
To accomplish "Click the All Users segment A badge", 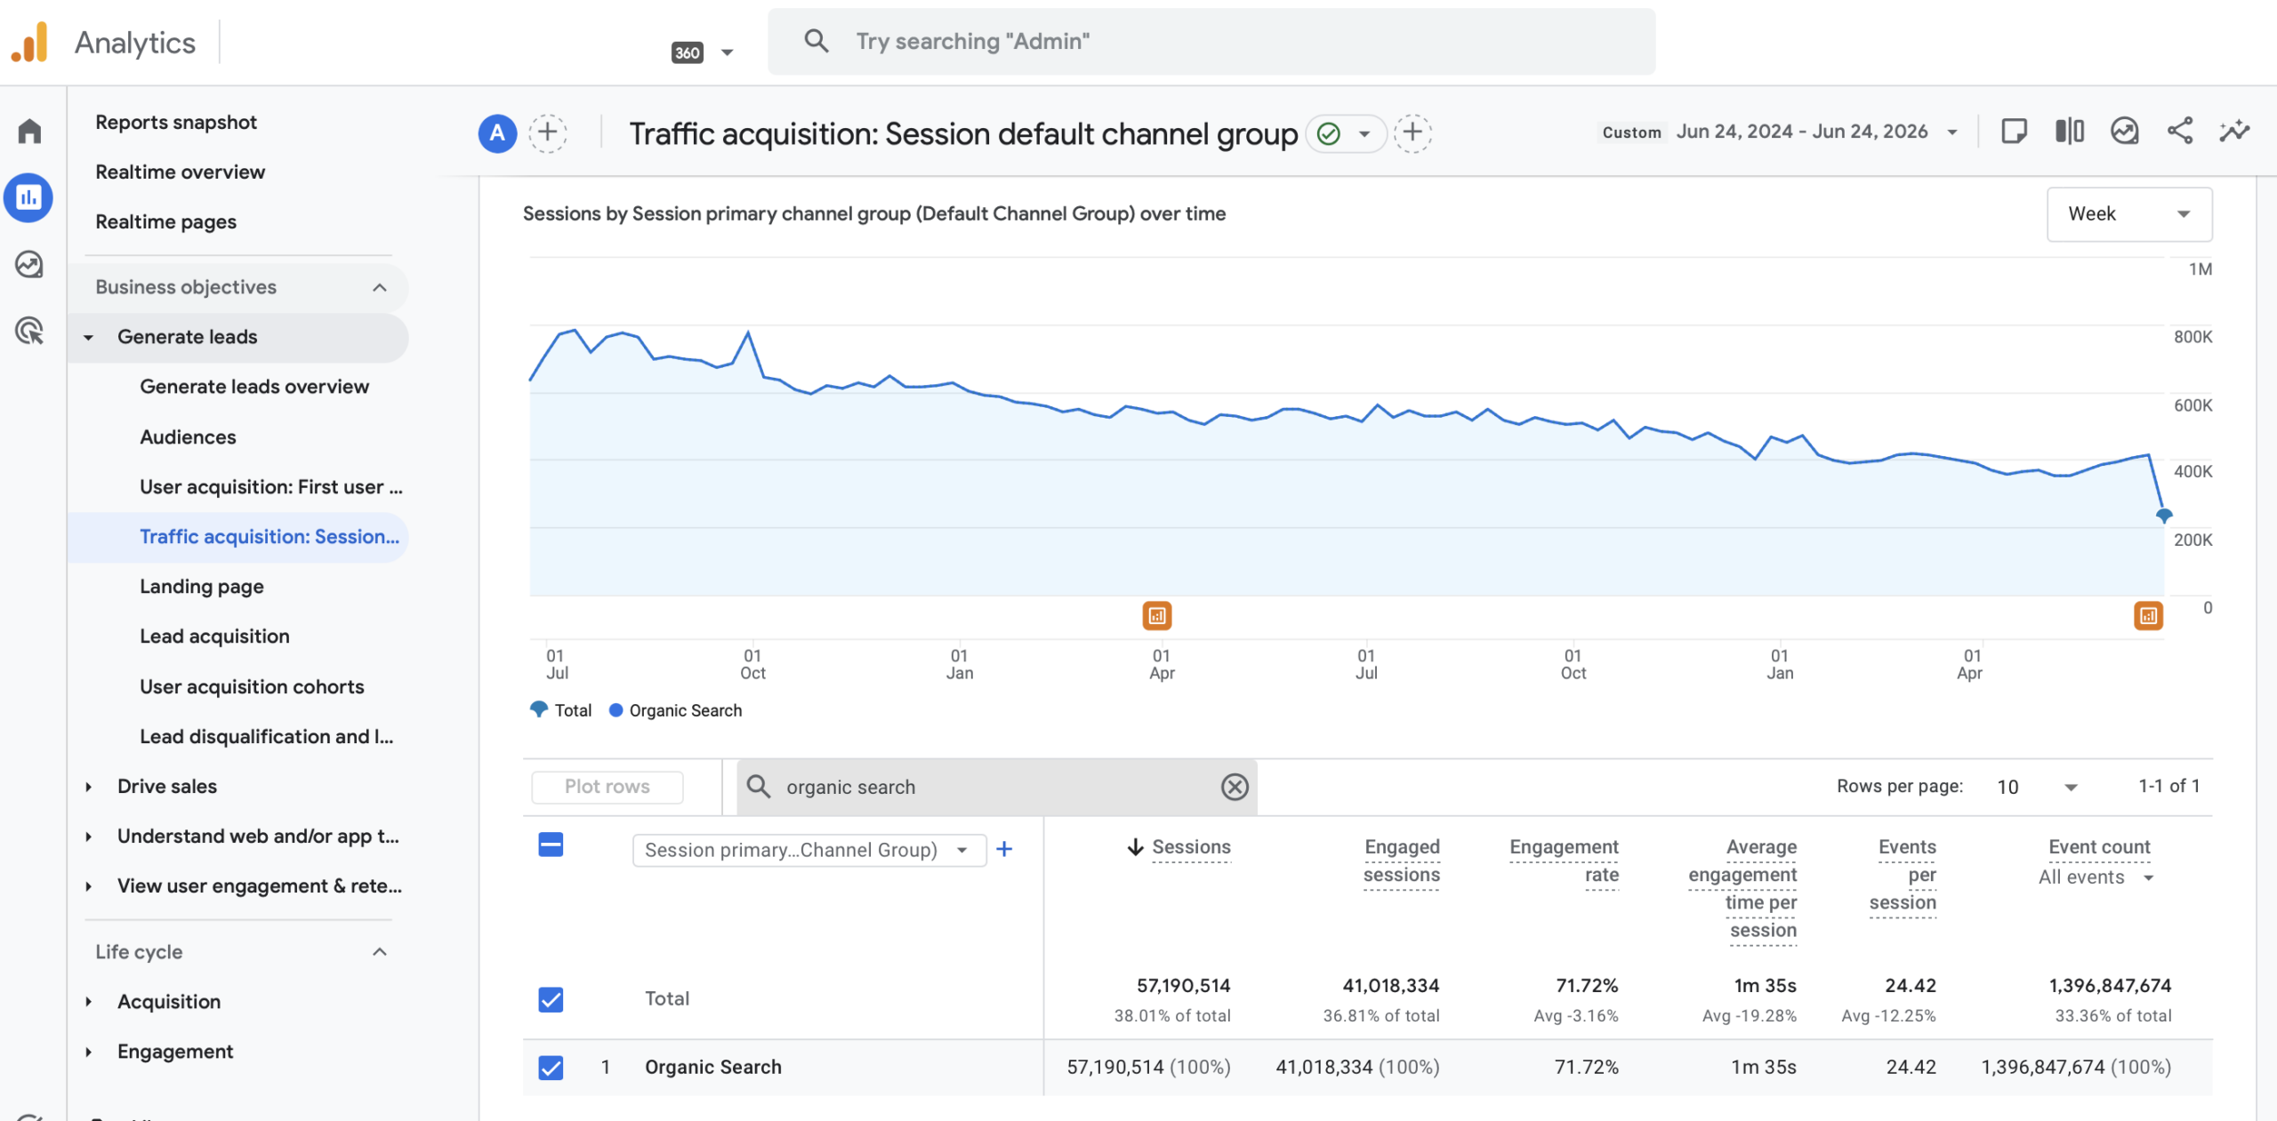I will (x=497, y=133).
